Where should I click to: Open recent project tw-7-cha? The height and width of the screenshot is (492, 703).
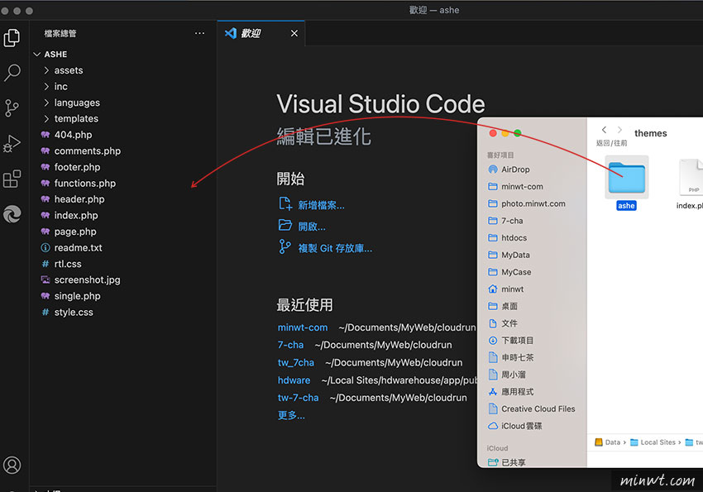click(298, 398)
